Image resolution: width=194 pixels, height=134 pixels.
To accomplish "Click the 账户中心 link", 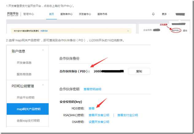I will 176,30.
